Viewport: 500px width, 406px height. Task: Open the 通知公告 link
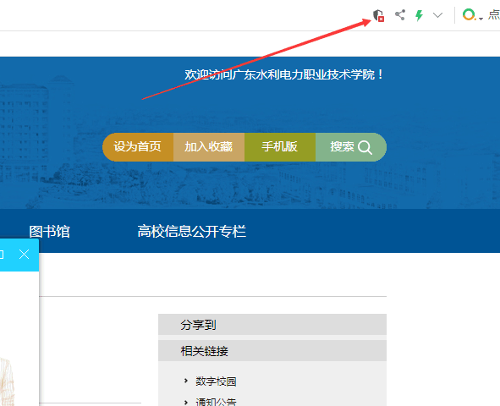click(216, 401)
